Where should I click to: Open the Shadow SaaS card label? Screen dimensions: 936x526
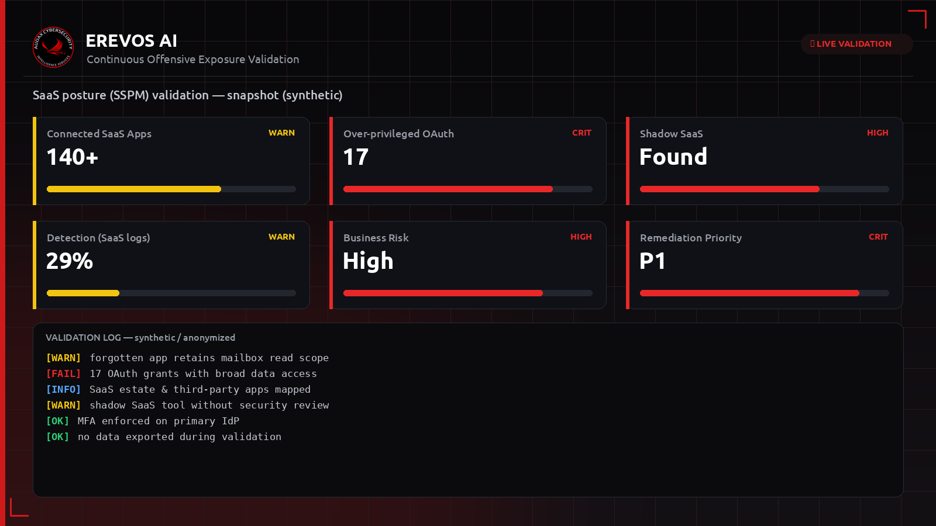tap(672, 134)
